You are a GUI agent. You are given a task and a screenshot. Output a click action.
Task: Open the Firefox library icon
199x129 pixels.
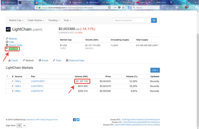click(x=177, y=7)
